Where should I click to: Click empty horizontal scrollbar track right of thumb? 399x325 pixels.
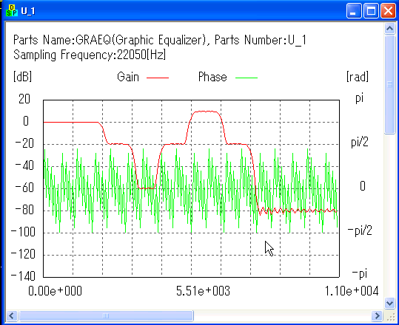coord(282,316)
